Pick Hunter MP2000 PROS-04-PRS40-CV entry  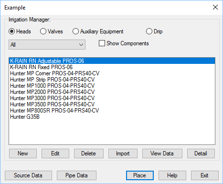112,92
